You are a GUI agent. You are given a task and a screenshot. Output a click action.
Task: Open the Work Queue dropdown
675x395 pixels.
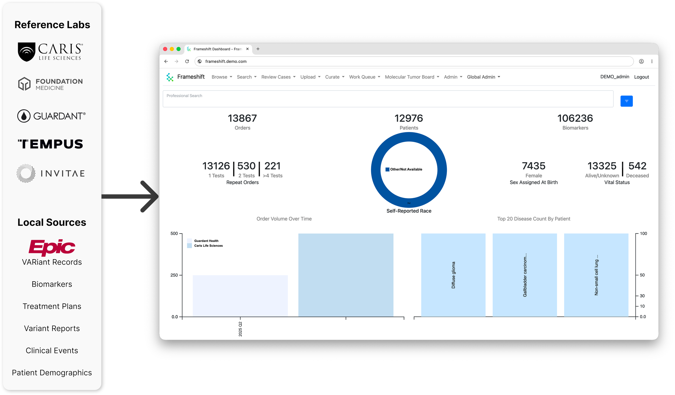pos(365,77)
